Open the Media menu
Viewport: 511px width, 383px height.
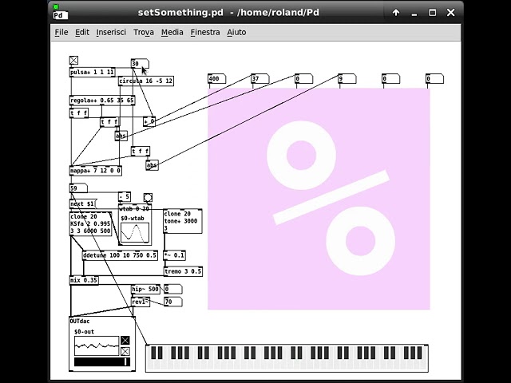tap(172, 32)
